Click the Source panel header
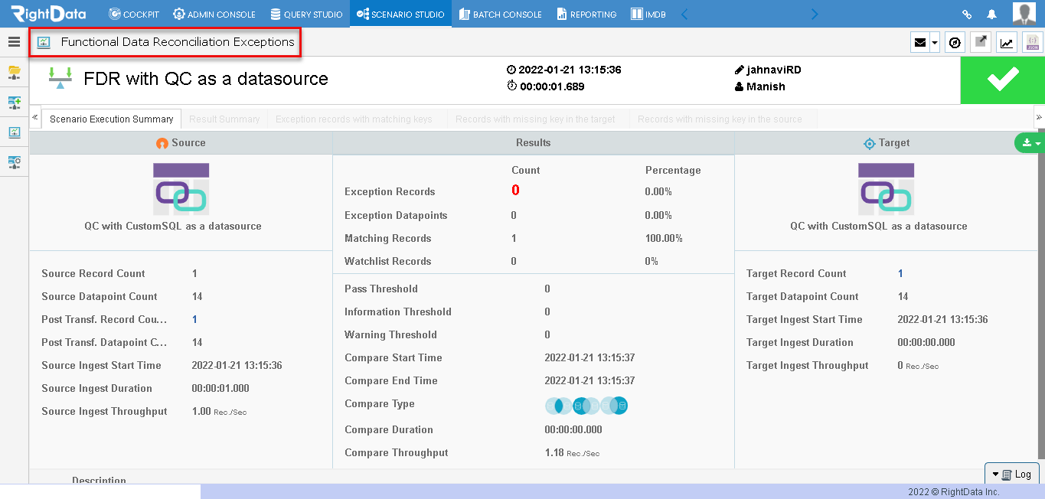 (x=181, y=143)
